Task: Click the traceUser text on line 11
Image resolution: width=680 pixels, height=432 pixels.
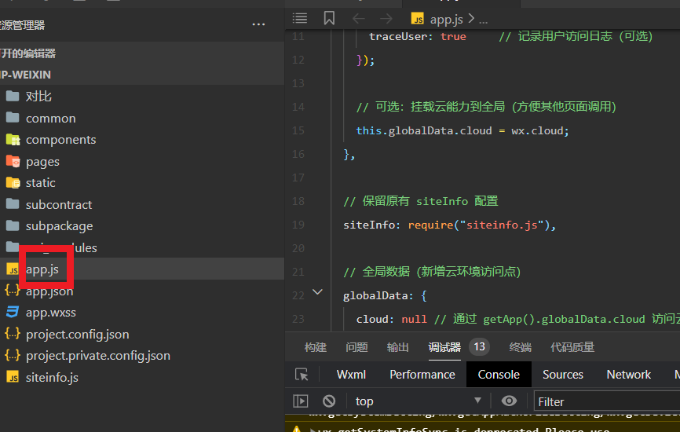Action: pyautogui.click(x=398, y=36)
